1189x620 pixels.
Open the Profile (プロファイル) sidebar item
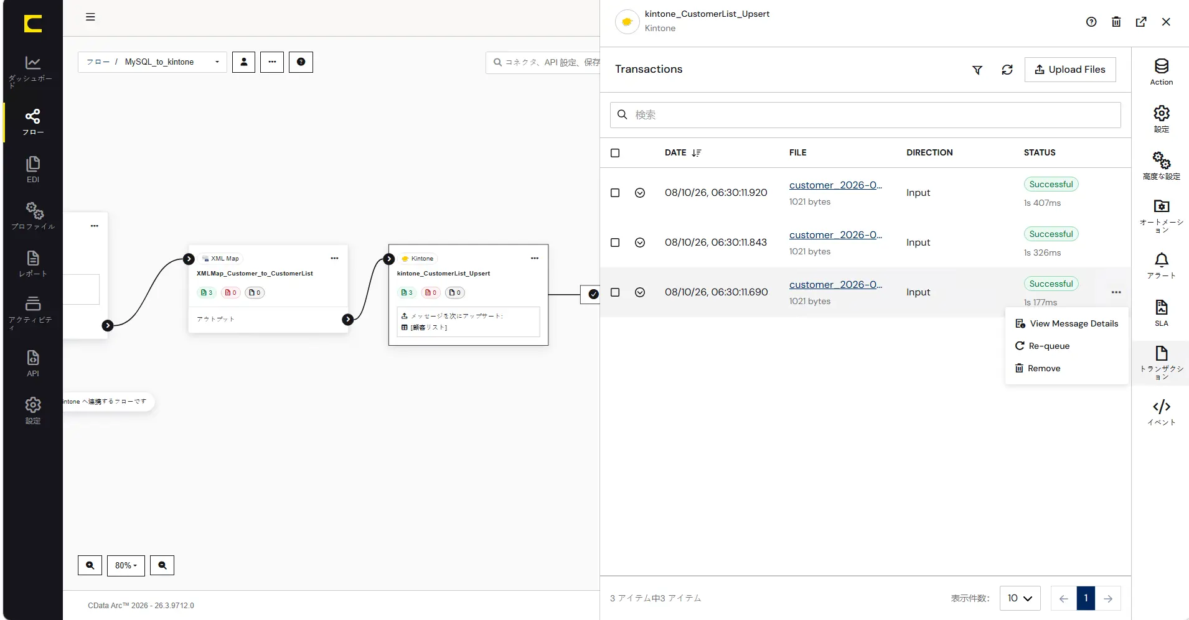(x=32, y=216)
